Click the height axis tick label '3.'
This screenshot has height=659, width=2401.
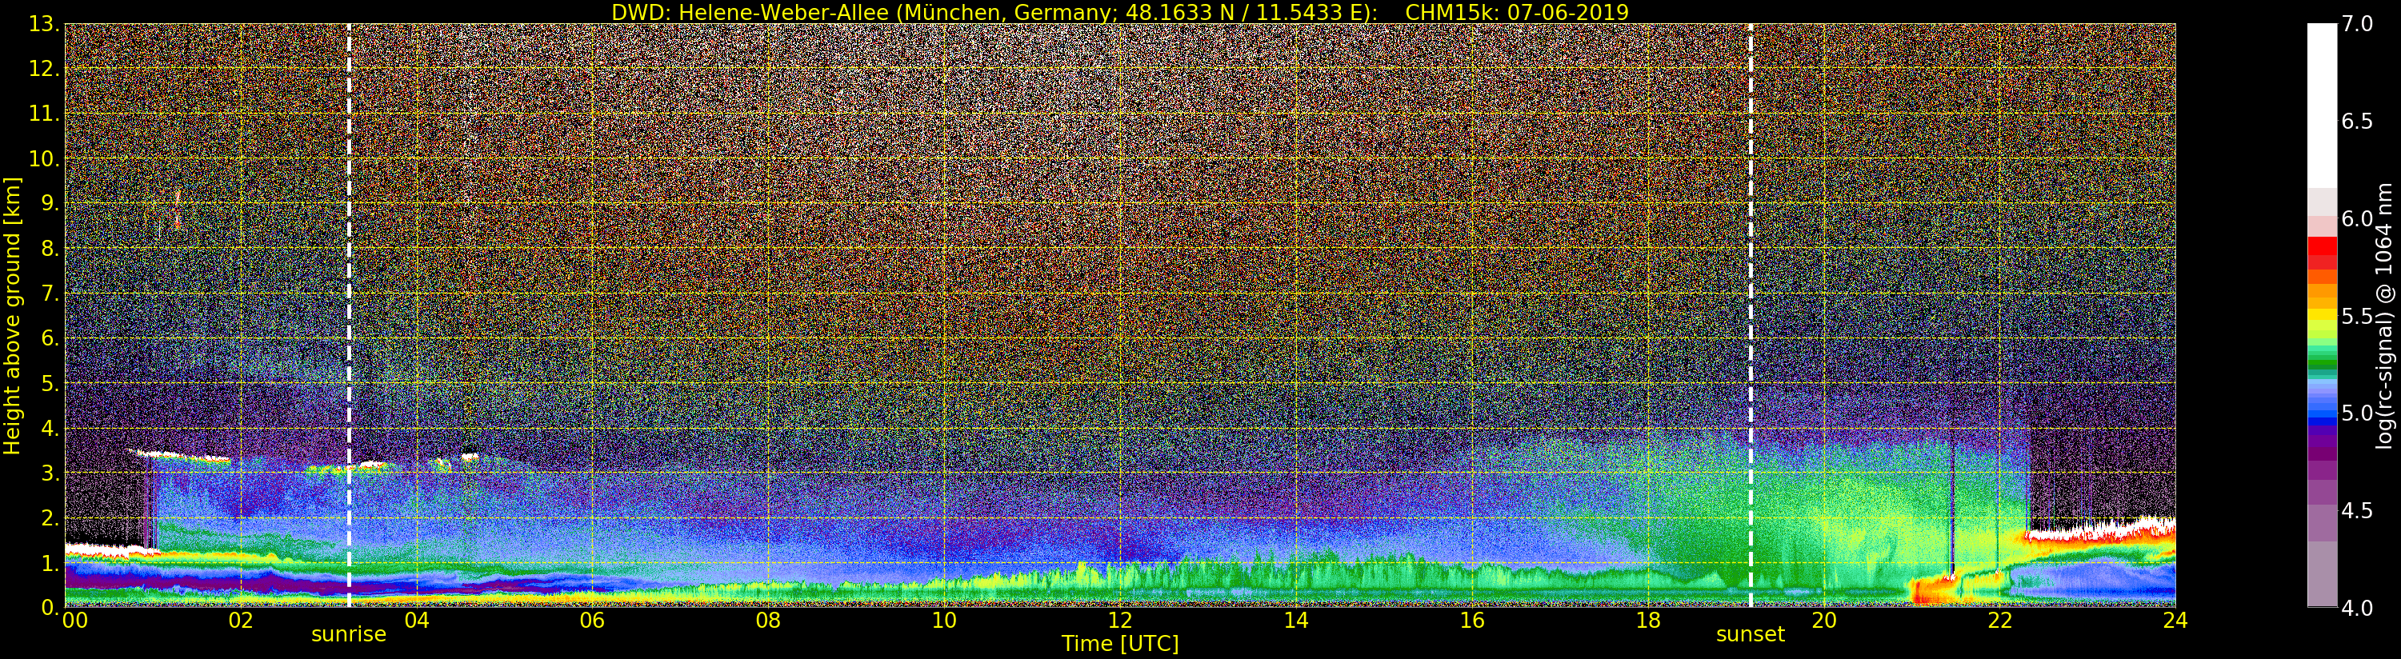(x=50, y=473)
